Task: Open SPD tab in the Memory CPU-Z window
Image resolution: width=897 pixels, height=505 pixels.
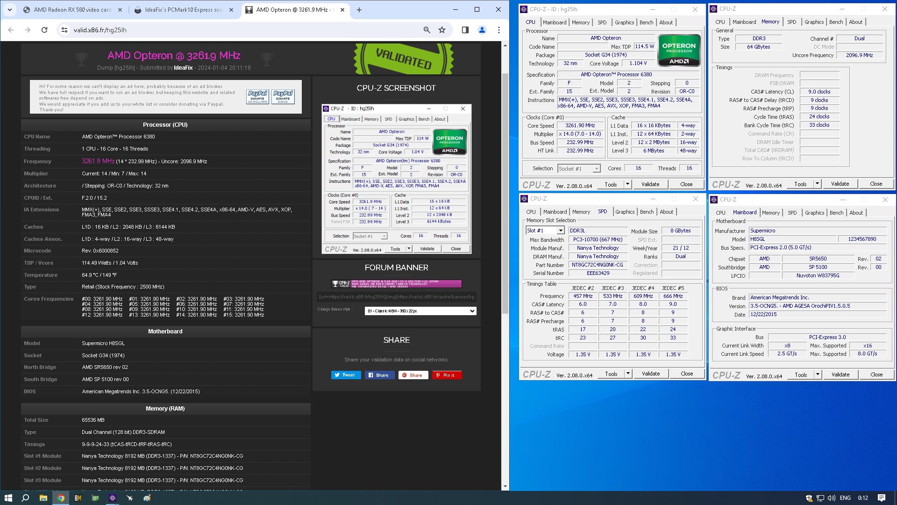Action: point(792,22)
